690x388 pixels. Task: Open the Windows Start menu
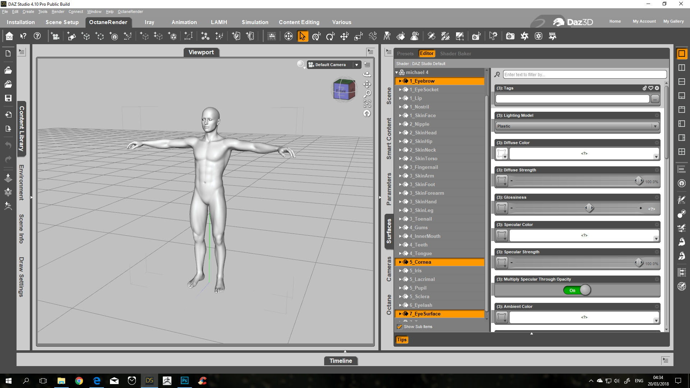pos(9,381)
